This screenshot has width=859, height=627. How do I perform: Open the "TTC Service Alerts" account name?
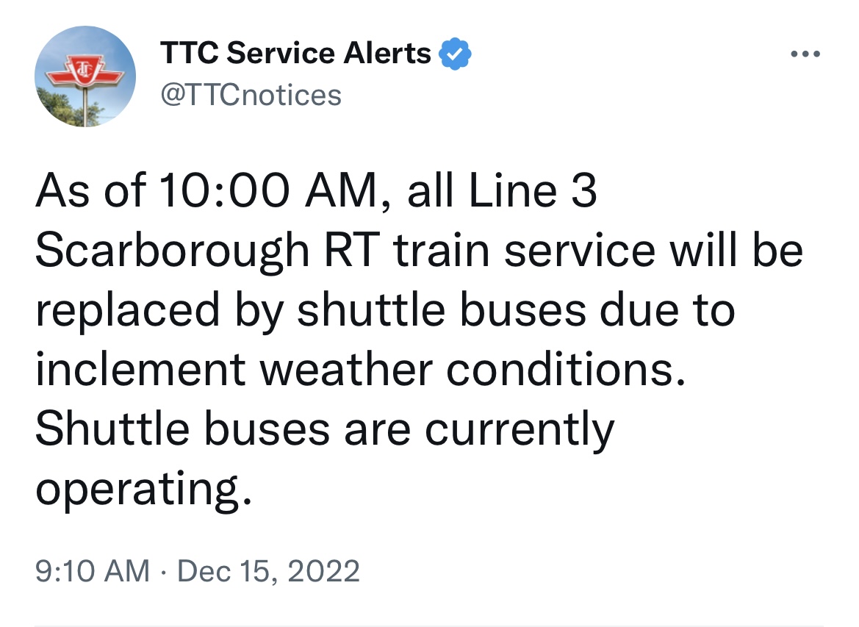[x=295, y=53]
